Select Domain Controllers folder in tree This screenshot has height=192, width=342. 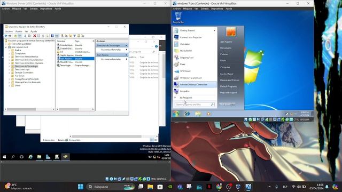coord(24,73)
